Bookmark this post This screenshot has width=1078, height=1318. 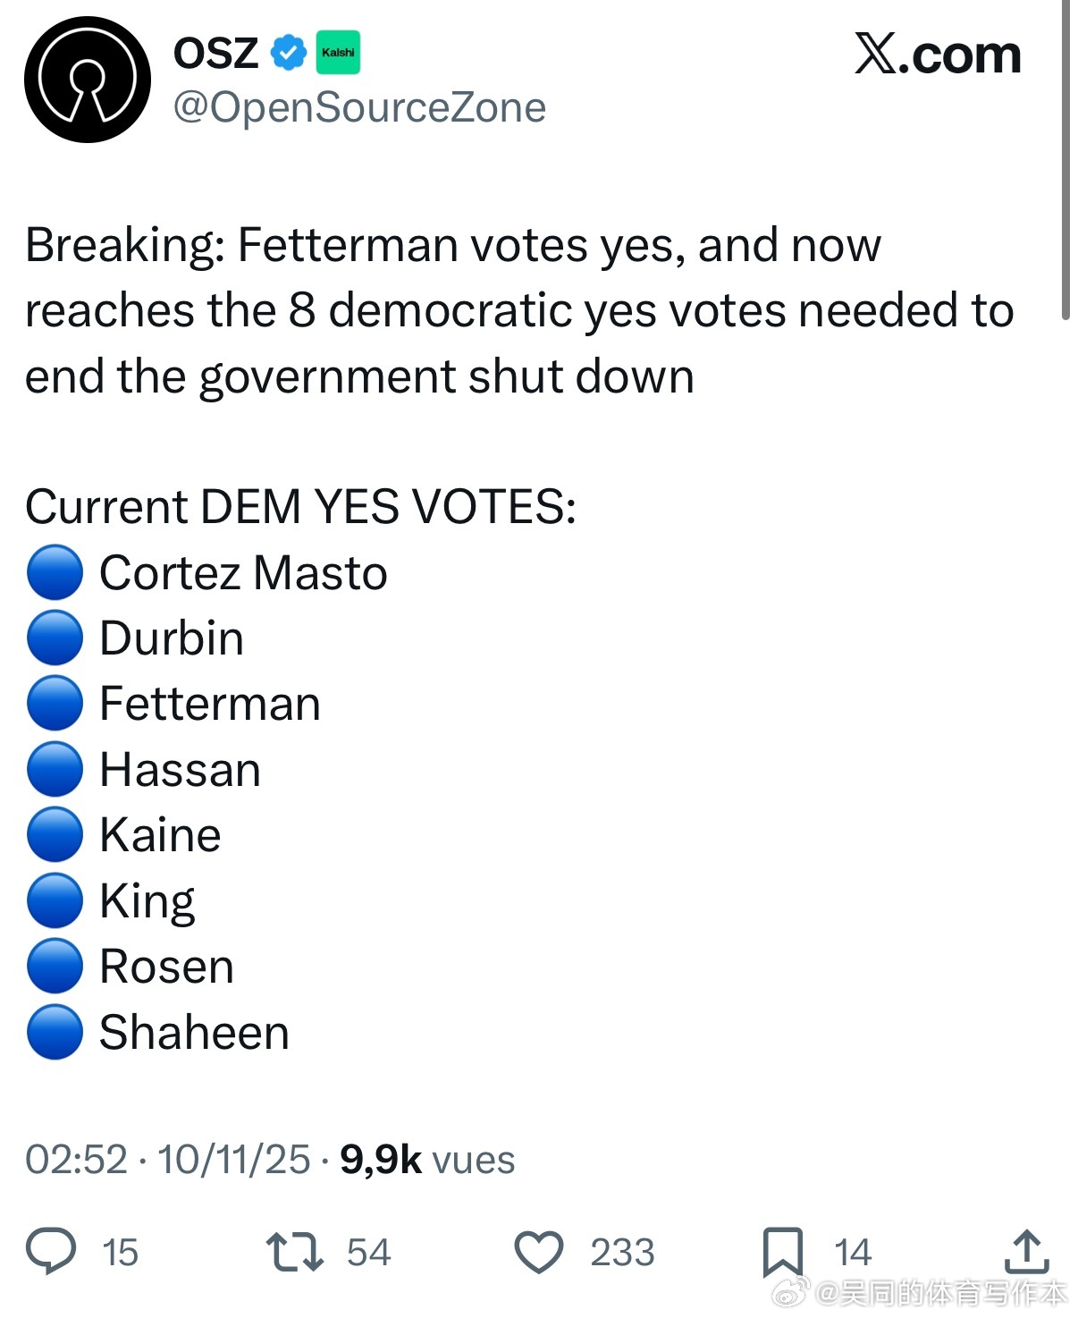[x=783, y=1252]
